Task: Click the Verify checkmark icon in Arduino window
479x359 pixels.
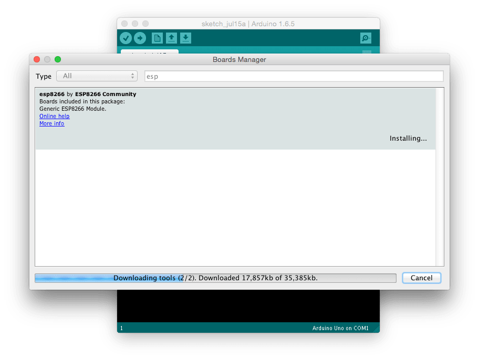Action: [126, 38]
